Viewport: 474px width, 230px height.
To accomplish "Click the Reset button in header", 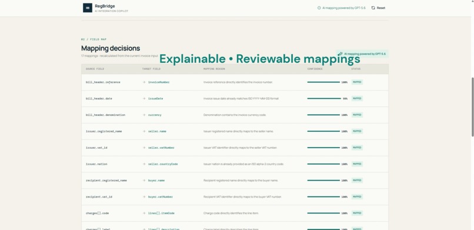I will [378, 8].
